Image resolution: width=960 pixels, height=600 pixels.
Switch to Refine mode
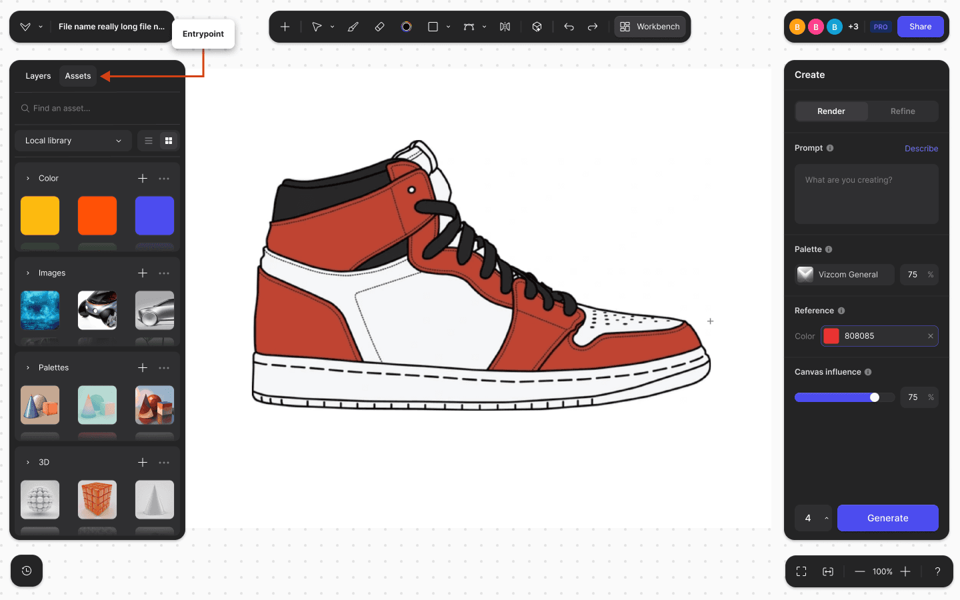[903, 111]
